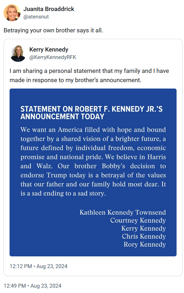Click the Juanita Broaddrick display name
Image resolution: width=184 pixels, height=293 pixels.
(x=49, y=9)
